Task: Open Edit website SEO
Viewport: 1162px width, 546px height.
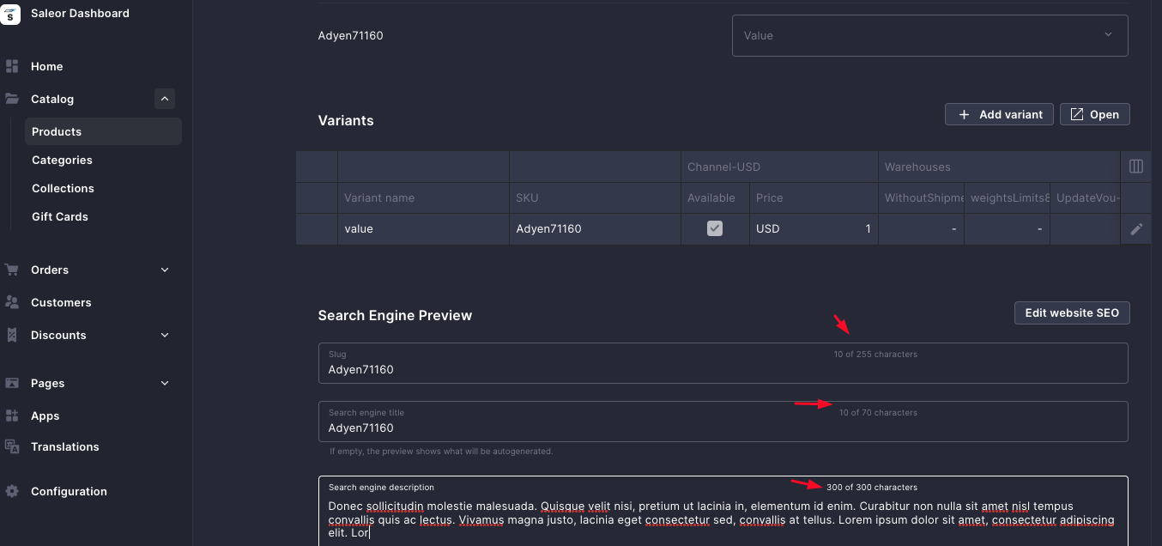Action: [1072, 312]
